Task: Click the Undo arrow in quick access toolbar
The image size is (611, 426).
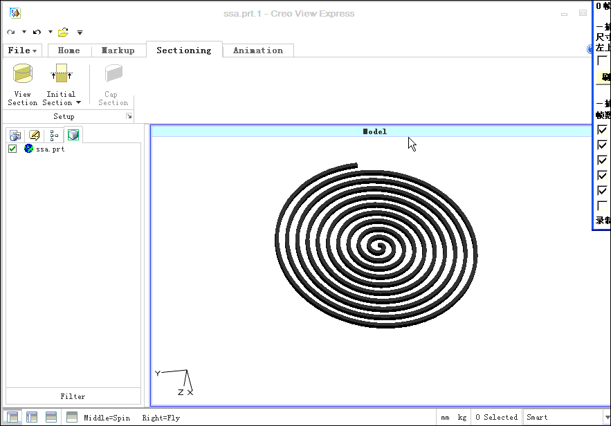Action: (x=37, y=32)
